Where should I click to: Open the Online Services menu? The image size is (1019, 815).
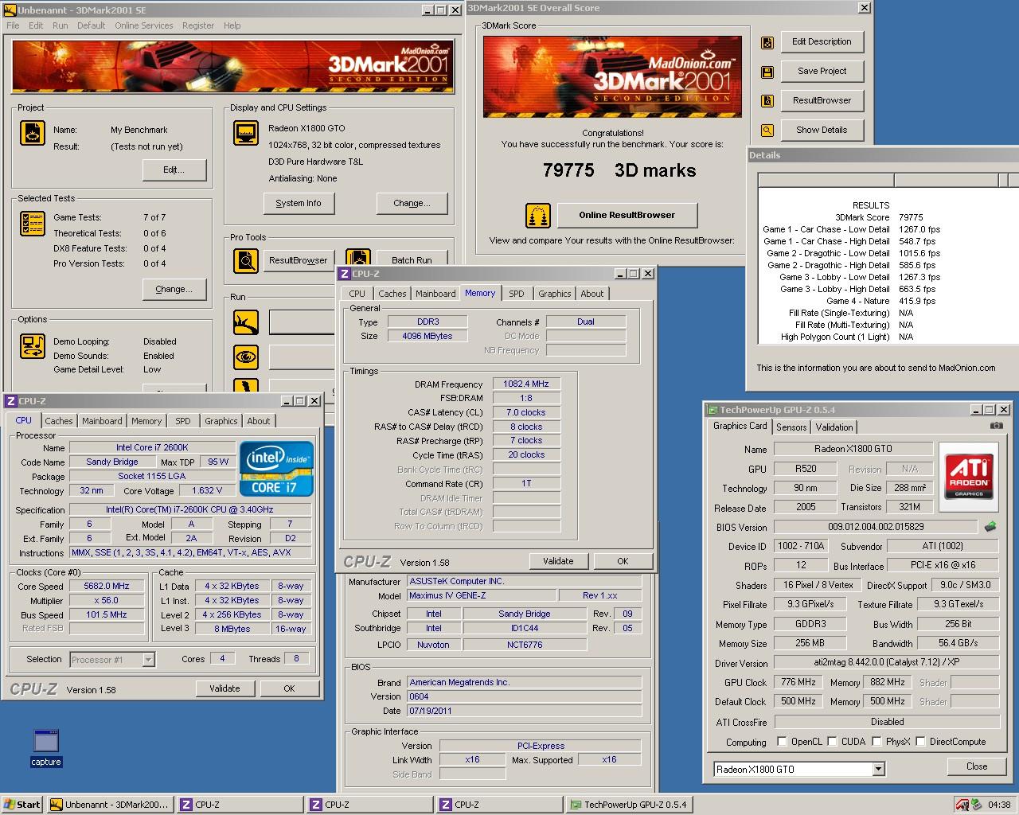pos(143,25)
